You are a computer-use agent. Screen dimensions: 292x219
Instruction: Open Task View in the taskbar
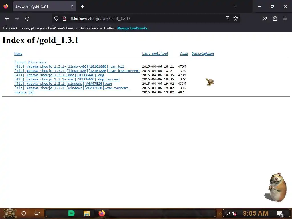[37, 213]
